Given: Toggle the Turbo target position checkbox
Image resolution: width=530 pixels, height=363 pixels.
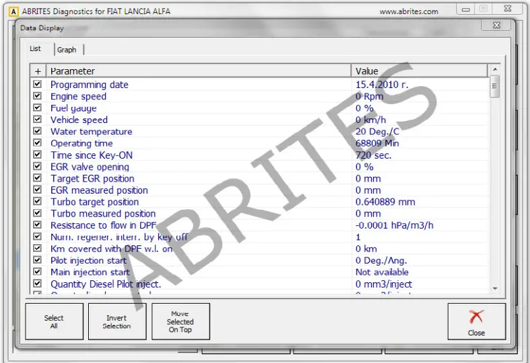Looking at the screenshot, I should pyautogui.click(x=37, y=202).
